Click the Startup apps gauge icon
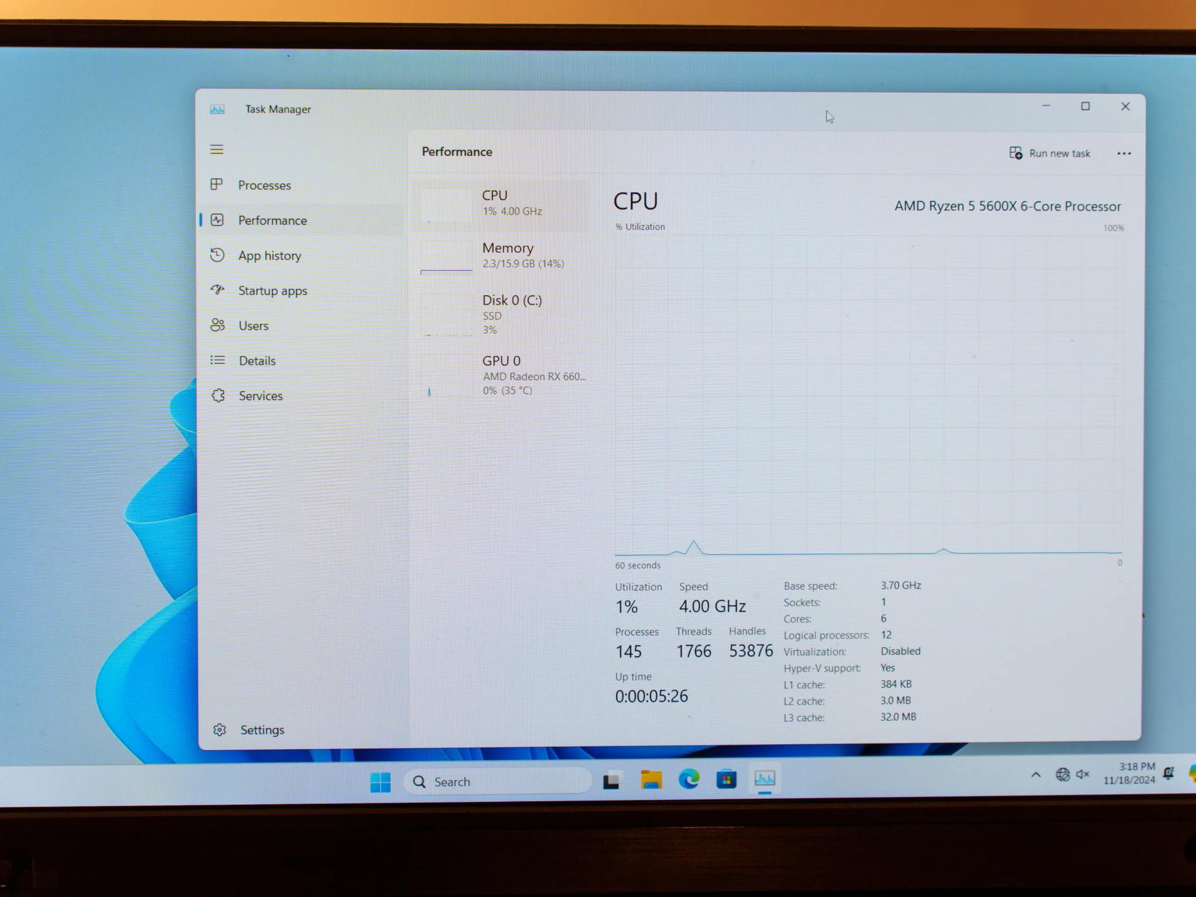1196x897 pixels. point(218,290)
